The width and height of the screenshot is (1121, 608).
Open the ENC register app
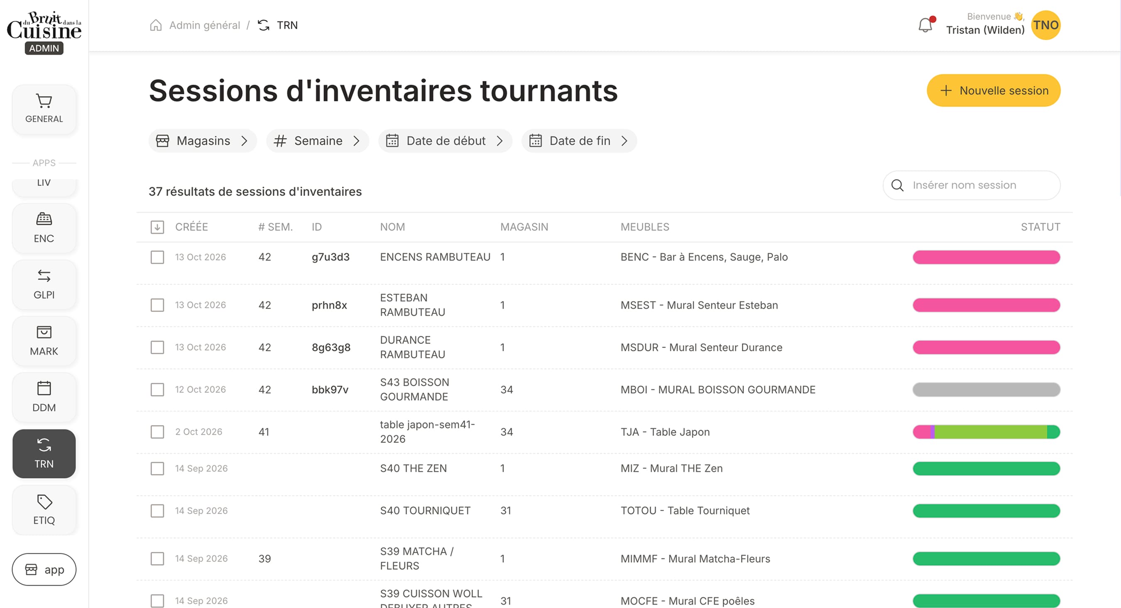44,228
